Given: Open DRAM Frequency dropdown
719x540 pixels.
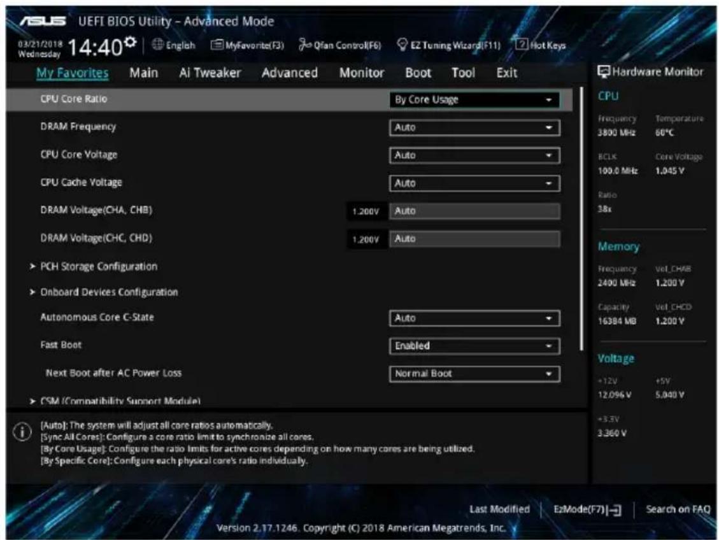Looking at the screenshot, I should tap(474, 127).
